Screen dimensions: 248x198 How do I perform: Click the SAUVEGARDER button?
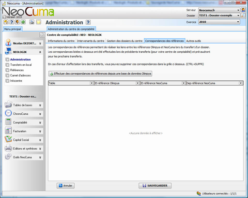(155, 185)
